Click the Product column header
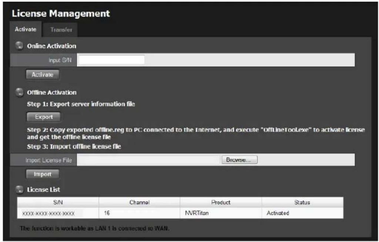 (221, 202)
